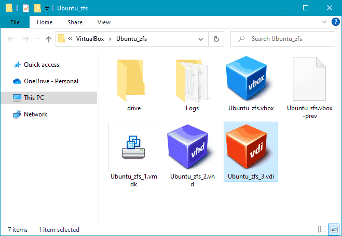Click the Ubuntu_zfs_1.vmdk file name
Image resolution: width=342 pixels, height=236 pixels.
tap(133, 180)
